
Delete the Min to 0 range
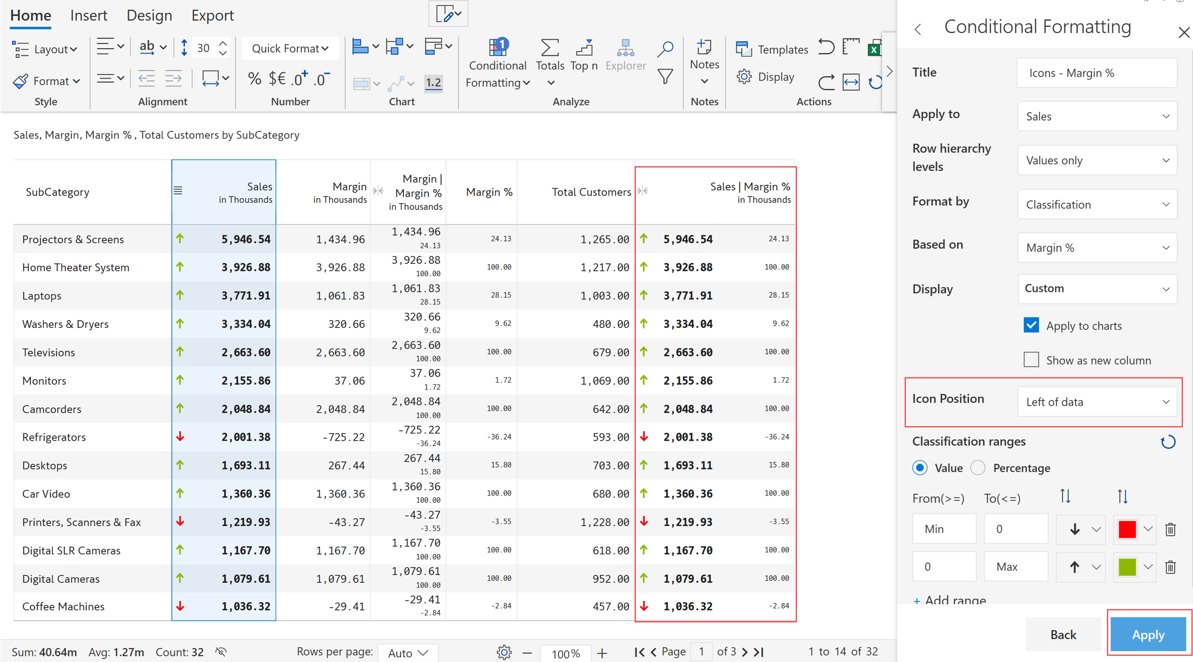pyautogui.click(x=1170, y=529)
